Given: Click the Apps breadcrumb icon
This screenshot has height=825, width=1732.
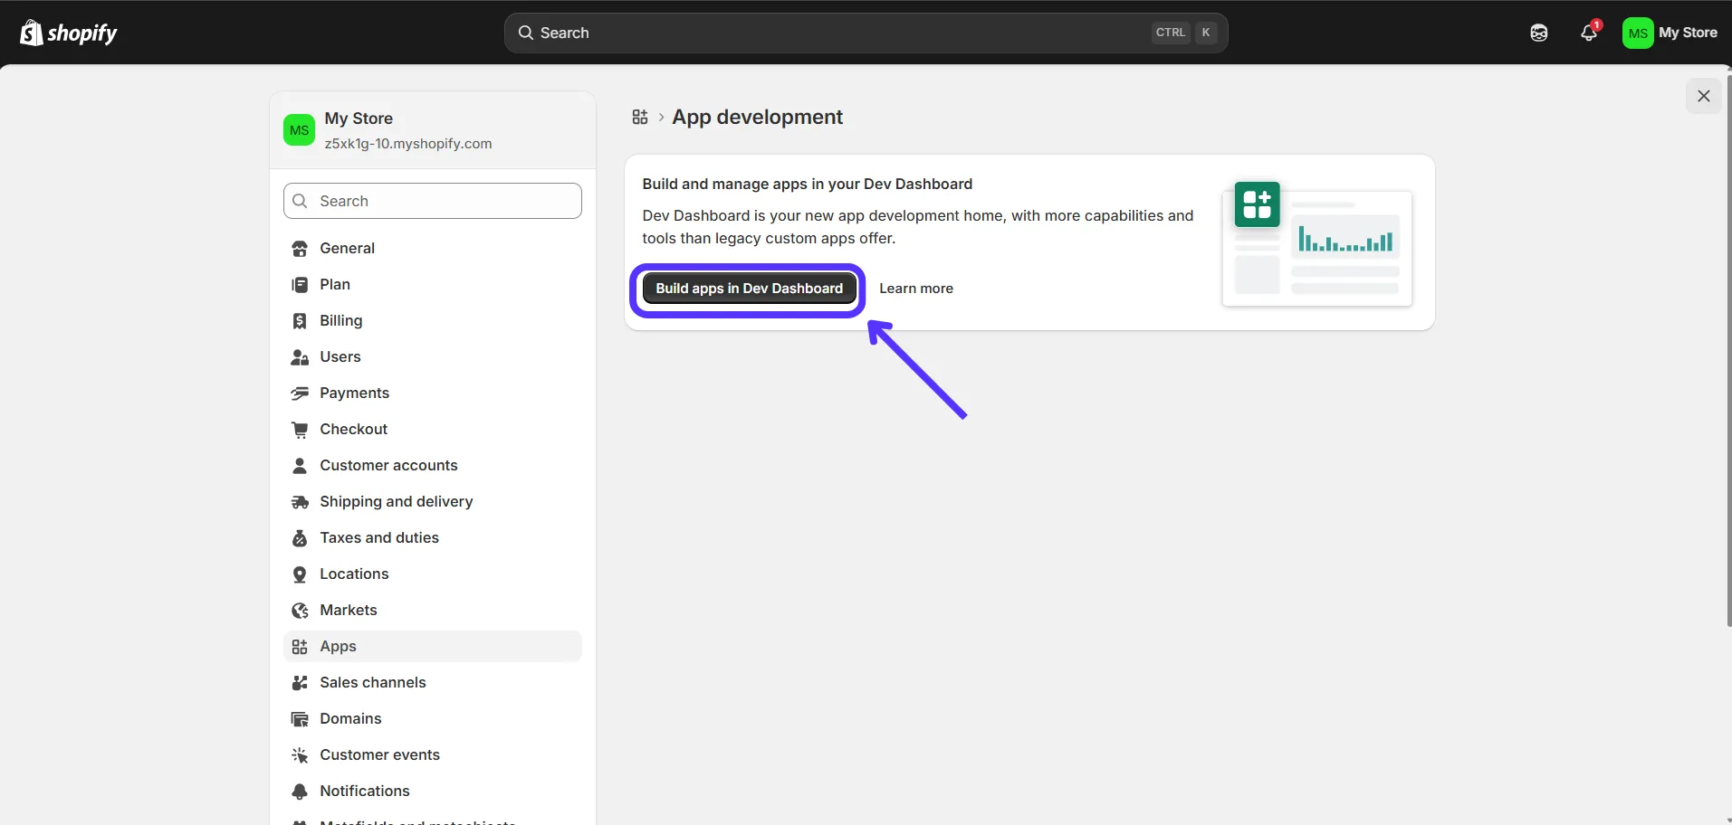Looking at the screenshot, I should tap(640, 117).
